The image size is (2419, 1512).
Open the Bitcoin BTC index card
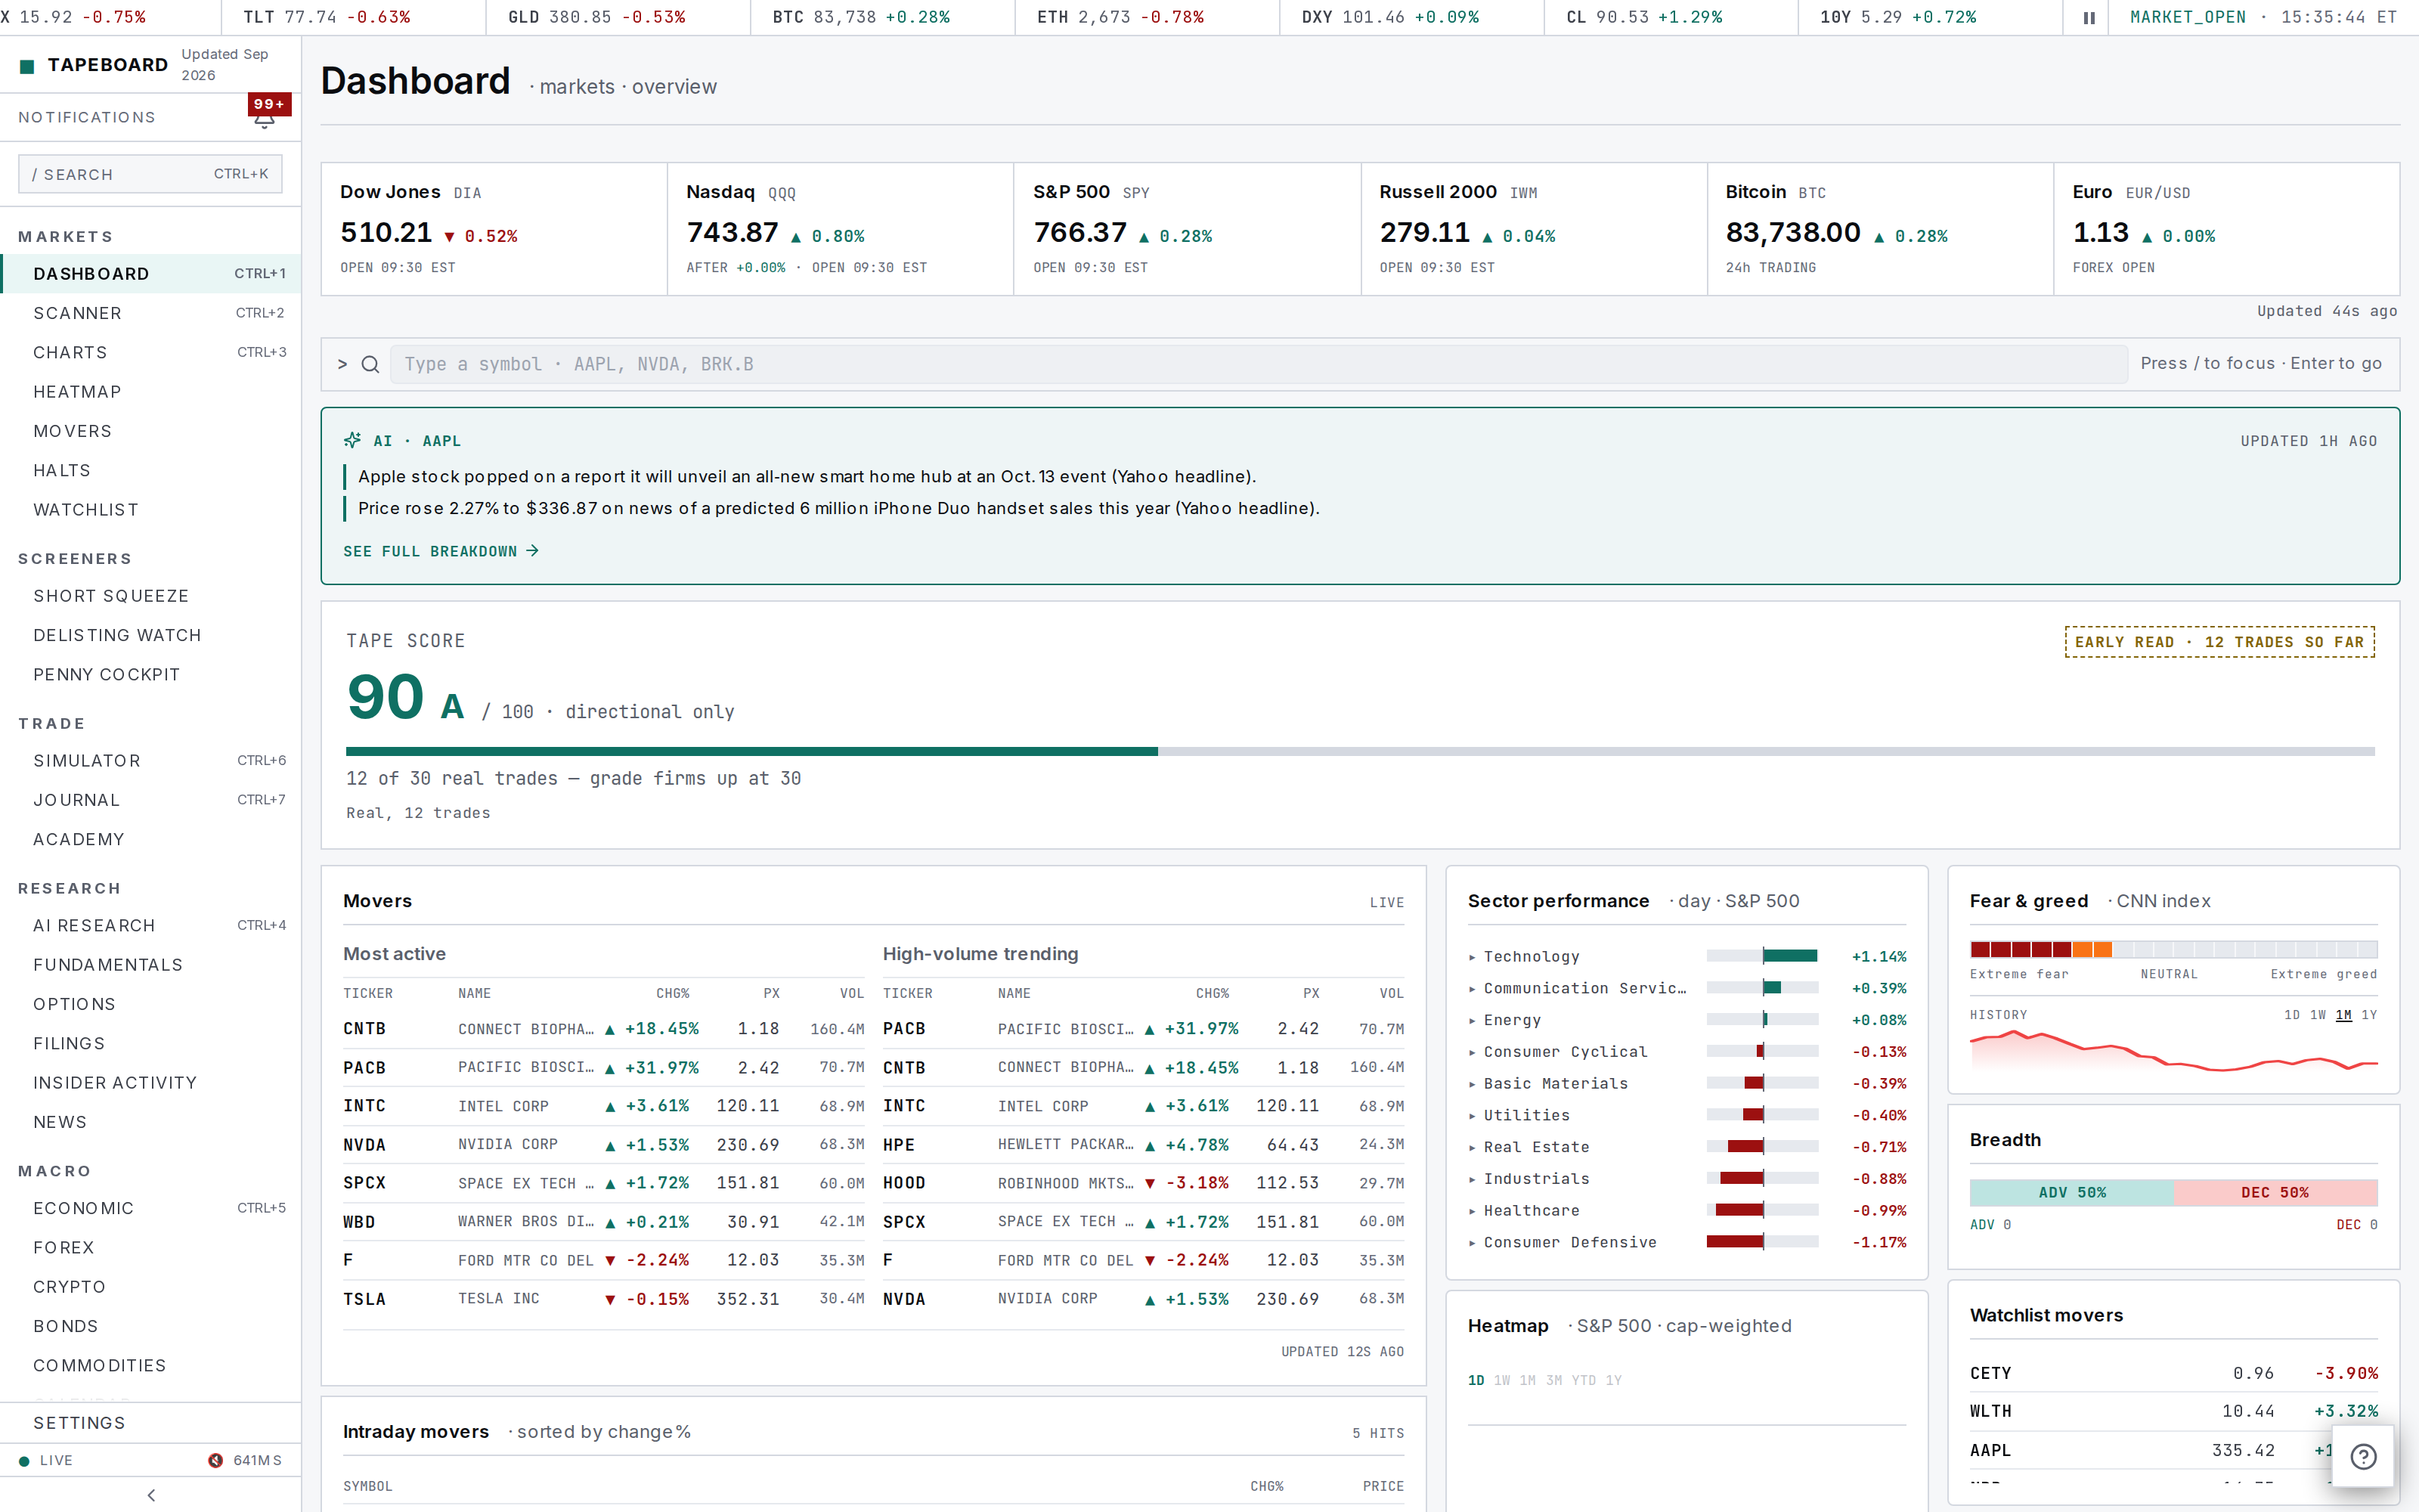[x=1880, y=229]
